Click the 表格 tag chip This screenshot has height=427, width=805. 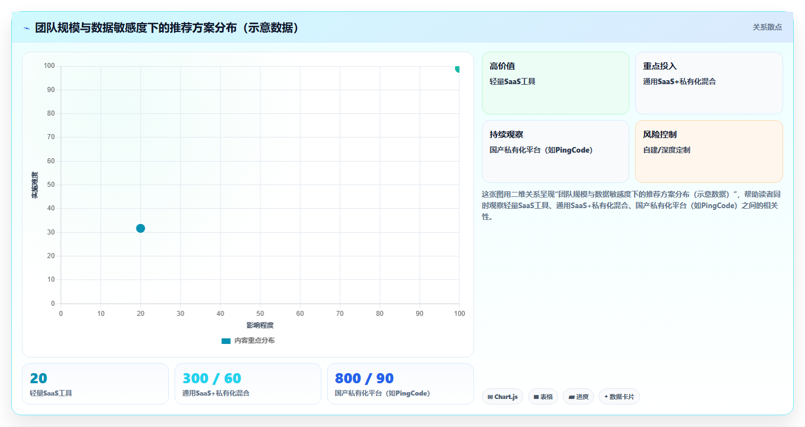point(543,397)
